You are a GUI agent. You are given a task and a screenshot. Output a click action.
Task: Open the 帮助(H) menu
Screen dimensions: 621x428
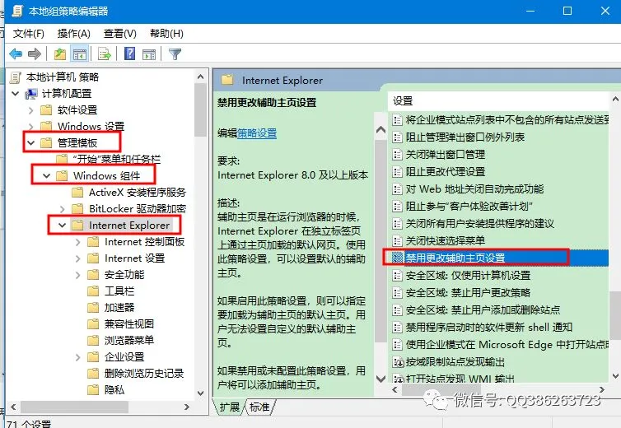pyautogui.click(x=166, y=34)
